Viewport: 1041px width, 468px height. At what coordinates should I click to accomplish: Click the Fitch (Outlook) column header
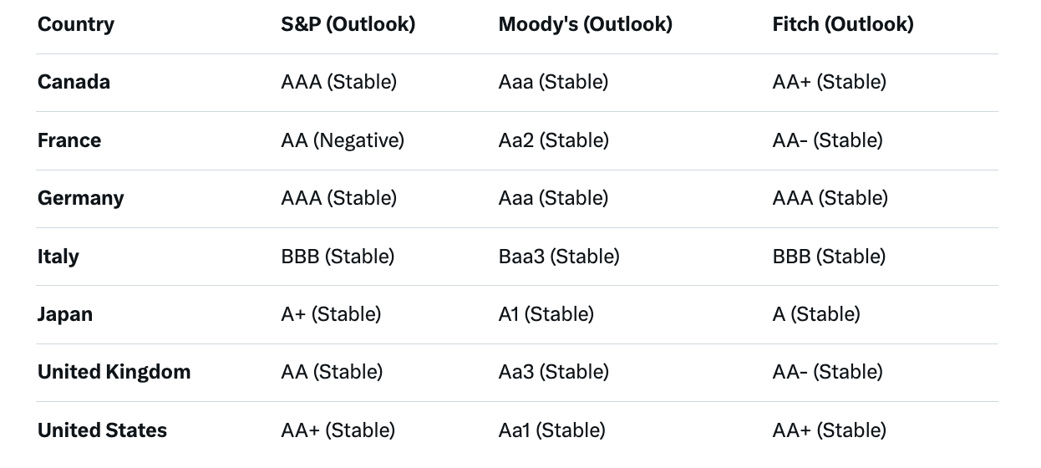click(843, 24)
